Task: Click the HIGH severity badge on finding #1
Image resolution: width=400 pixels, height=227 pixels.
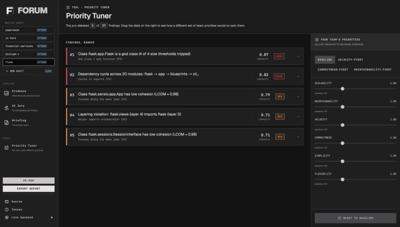Action: (279, 56)
